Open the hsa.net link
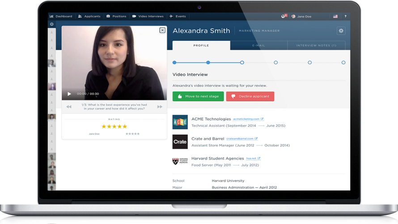The height and width of the screenshot is (224, 398). click(253, 159)
